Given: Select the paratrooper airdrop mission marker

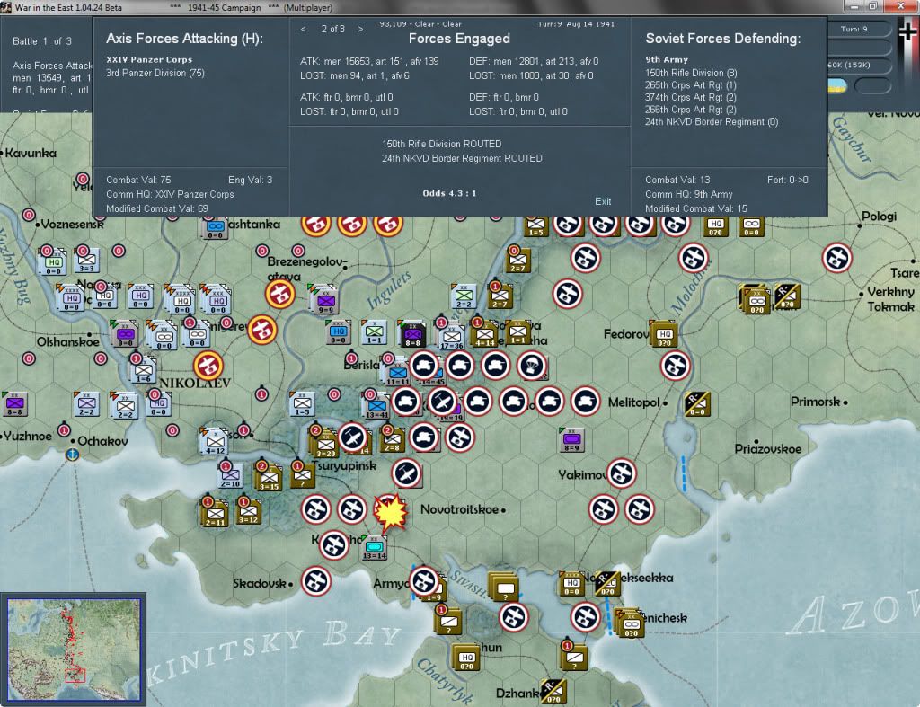Looking at the screenshot, I should (x=532, y=366).
